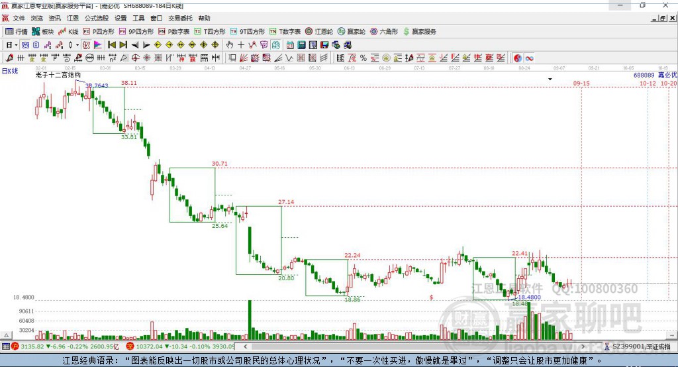Image resolution: width=678 pixels, height=367 pixels.
Task: Launch the 江恩轮 Gann wheel
Action: pyautogui.click(x=319, y=32)
